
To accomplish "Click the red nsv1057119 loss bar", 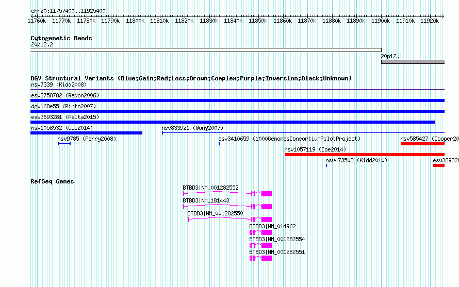I will coord(365,155).
